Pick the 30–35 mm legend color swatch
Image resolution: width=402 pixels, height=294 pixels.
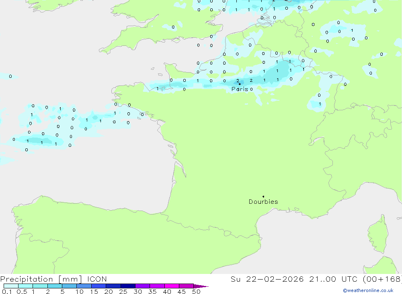click(142, 286)
